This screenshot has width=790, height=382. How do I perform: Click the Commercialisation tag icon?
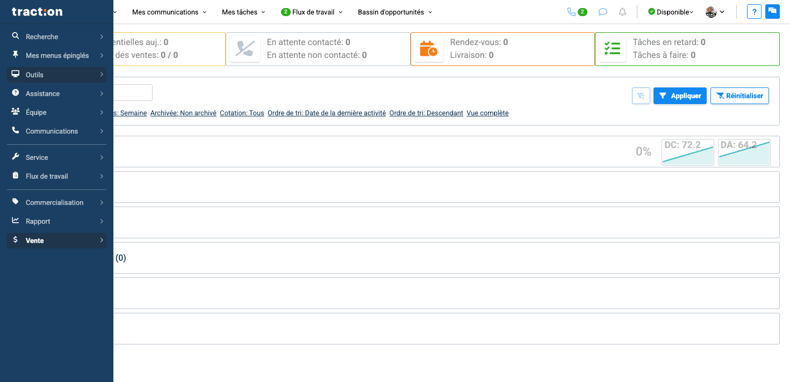pyautogui.click(x=16, y=202)
